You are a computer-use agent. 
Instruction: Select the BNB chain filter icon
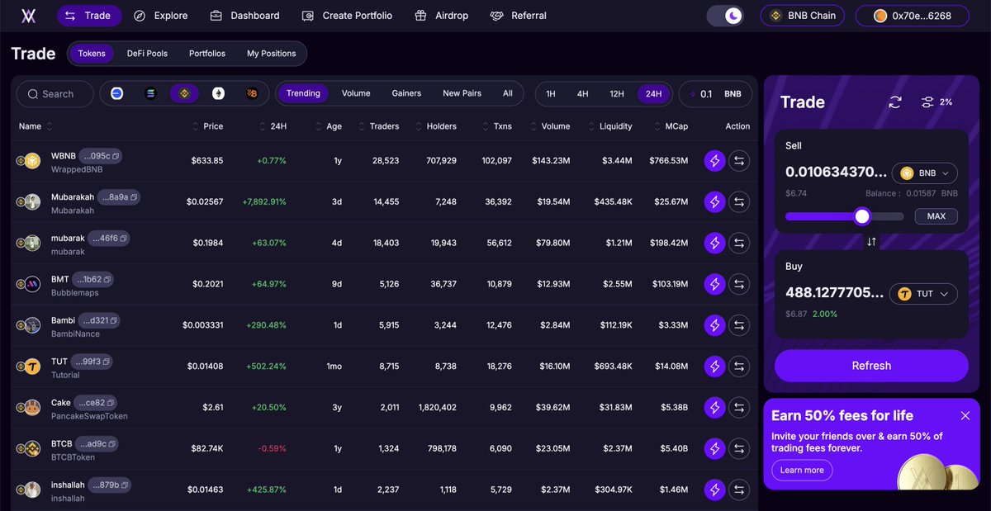click(184, 94)
